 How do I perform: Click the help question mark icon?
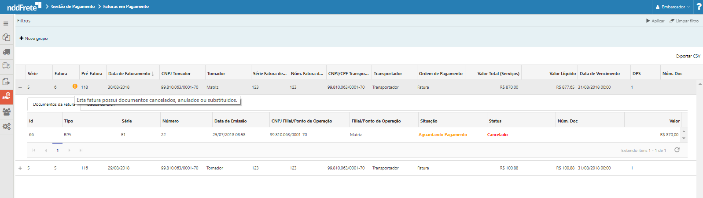click(699, 7)
